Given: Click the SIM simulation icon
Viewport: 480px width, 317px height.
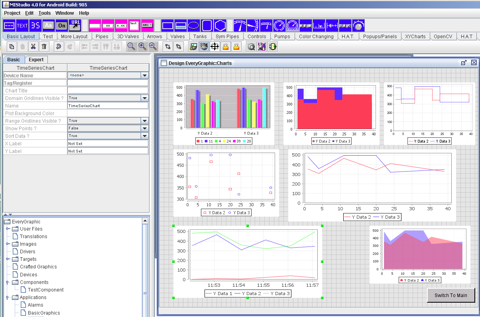Looking at the screenshot, I should (204, 47).
